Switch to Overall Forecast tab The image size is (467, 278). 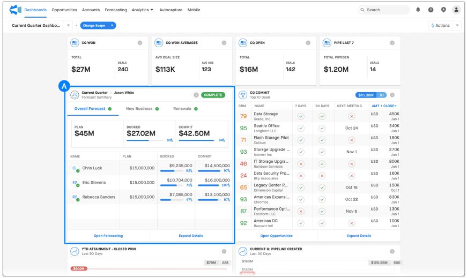tap(93, 109)
